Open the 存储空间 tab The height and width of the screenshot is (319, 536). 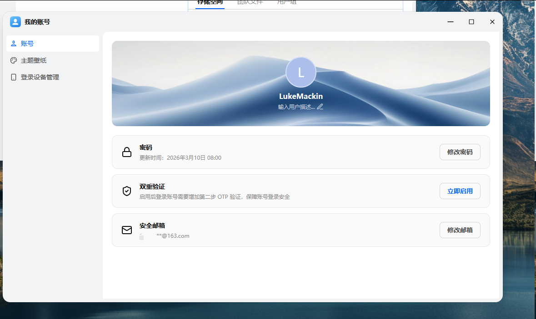click(209, 2)
